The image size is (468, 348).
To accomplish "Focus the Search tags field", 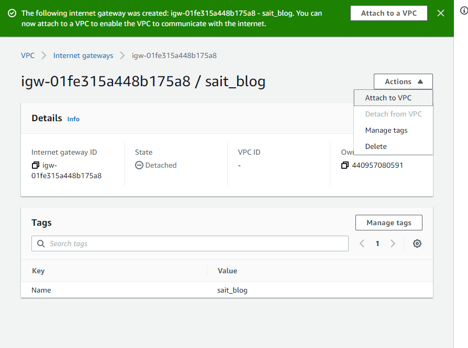I will 190,243.
